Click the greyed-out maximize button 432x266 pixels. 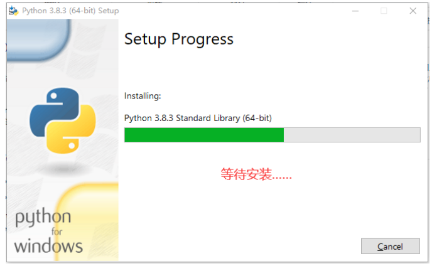coord(384,11)
